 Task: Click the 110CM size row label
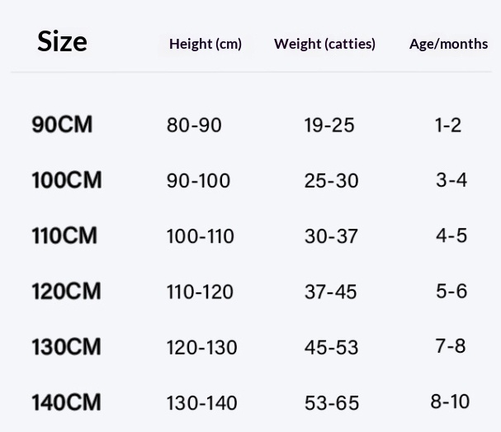[x=64, y=236]
